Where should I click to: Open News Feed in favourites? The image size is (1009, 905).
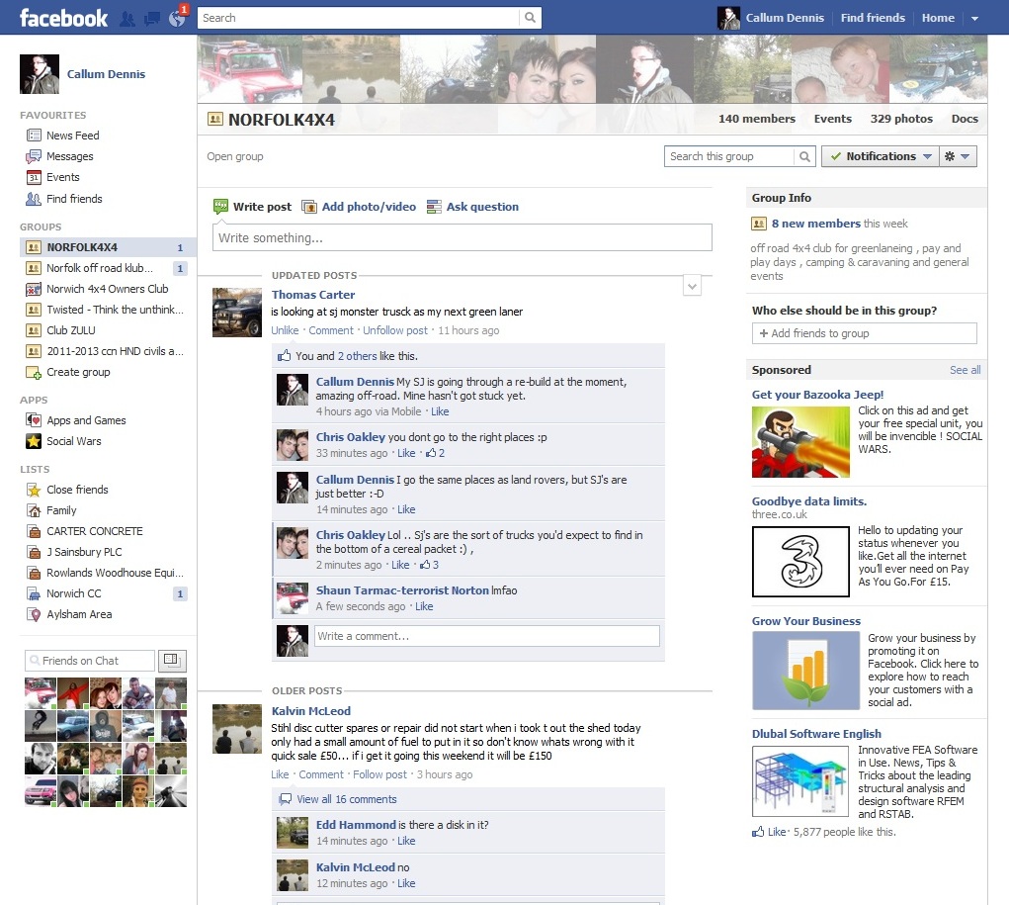point(72,136)
